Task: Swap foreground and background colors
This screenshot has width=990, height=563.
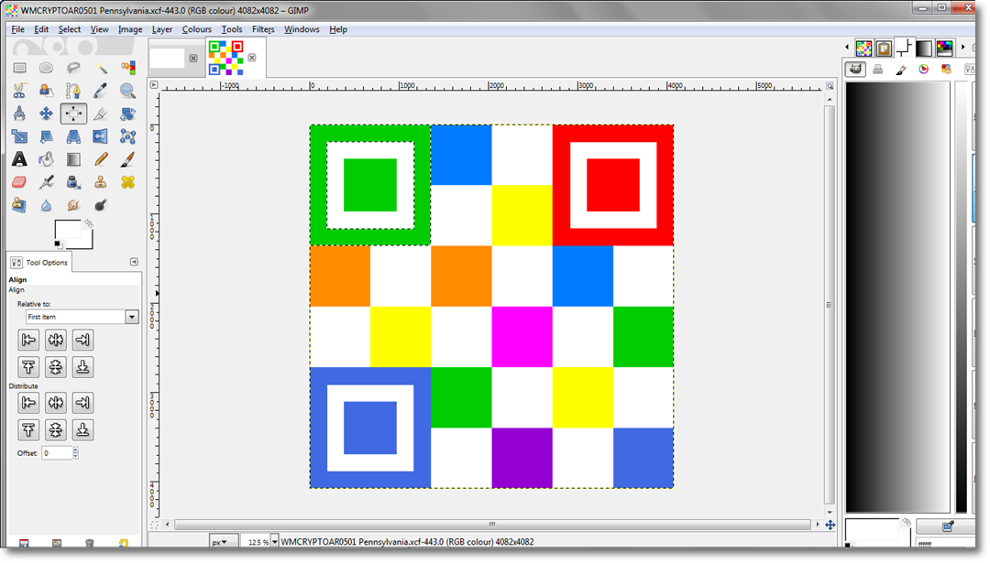Action: pyautogui.click(x=88, y=223)
